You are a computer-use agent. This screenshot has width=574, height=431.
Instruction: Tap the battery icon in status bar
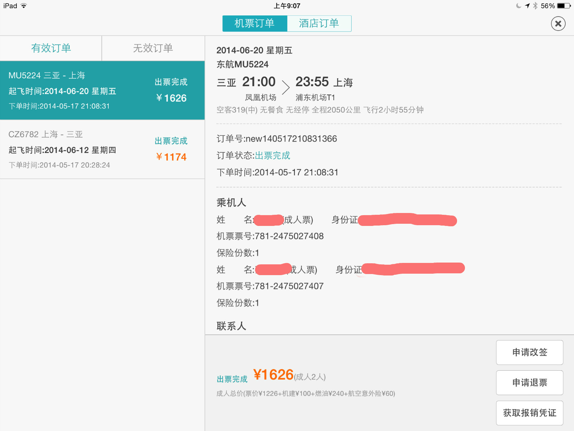[x=563, y=6]
